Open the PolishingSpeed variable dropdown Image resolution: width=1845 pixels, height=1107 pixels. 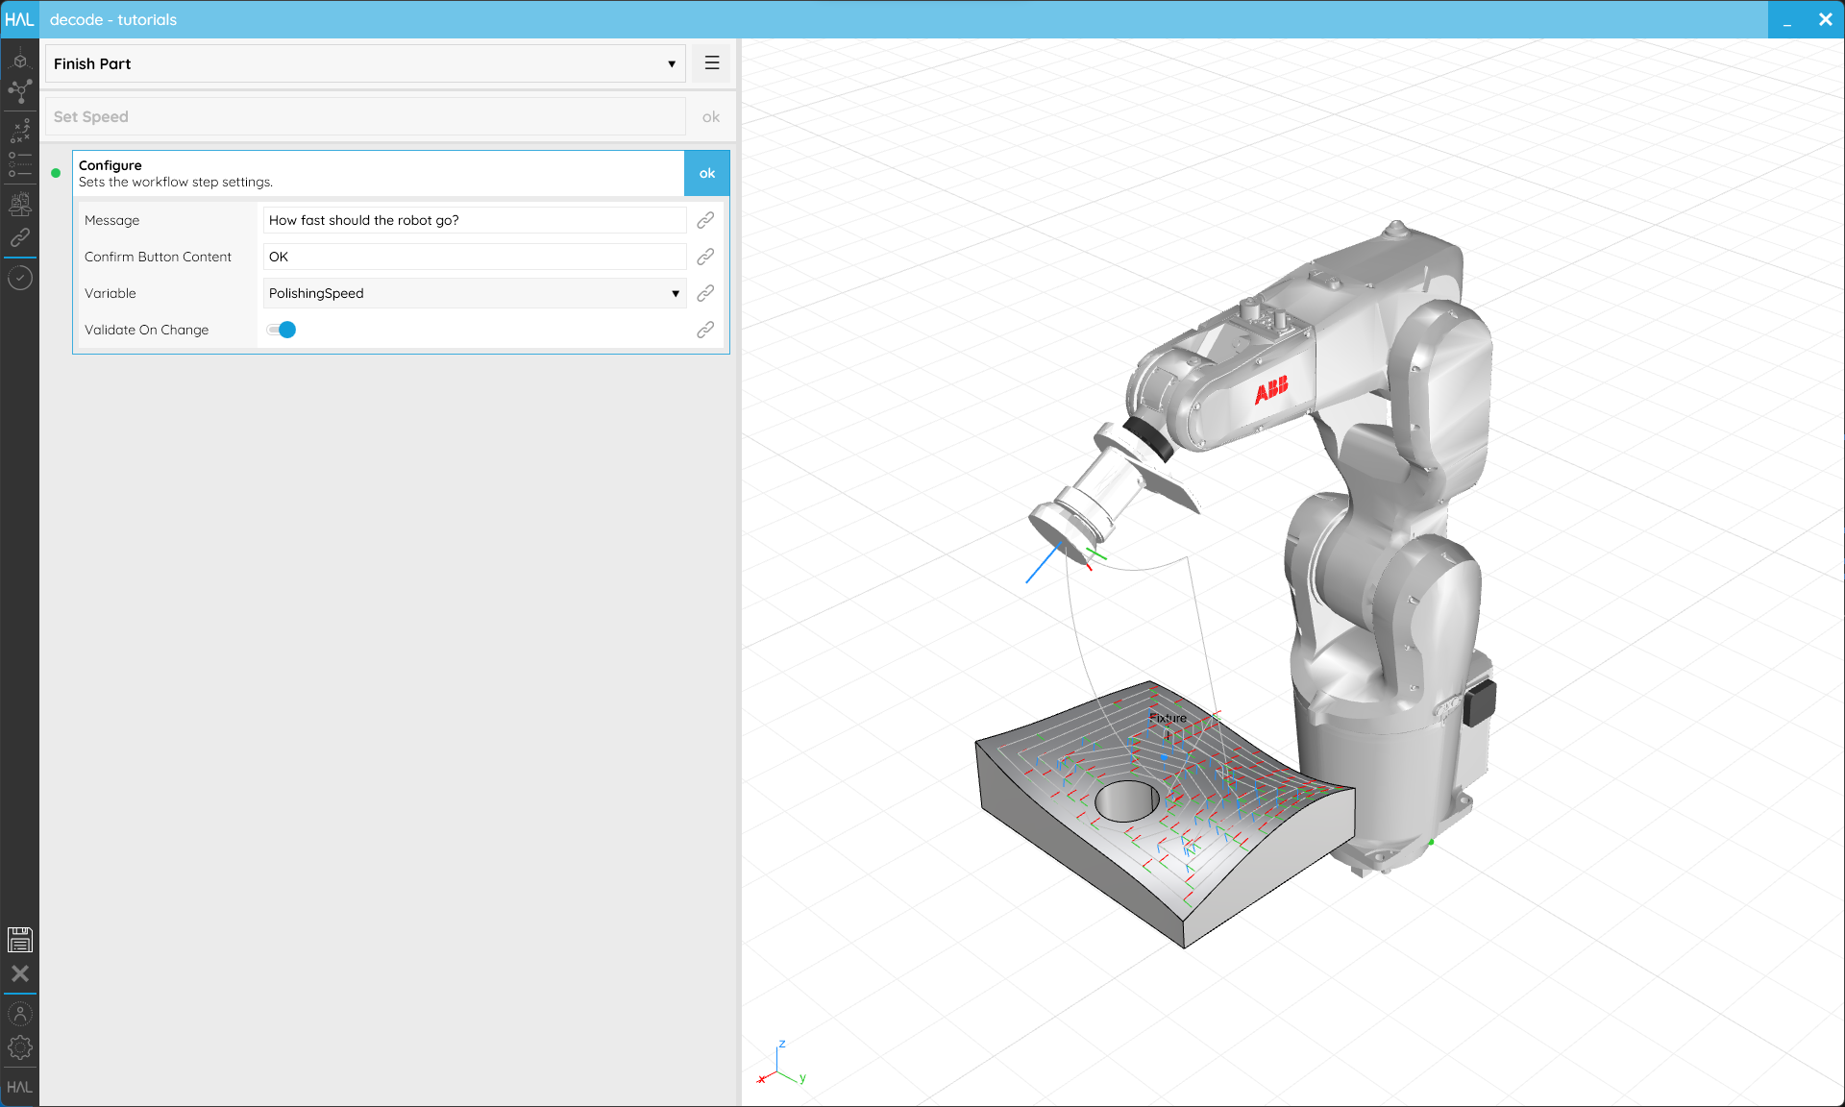[x=475, y=293]
